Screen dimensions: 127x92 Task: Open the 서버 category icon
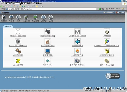pyautogui.click(x=19, y=17)
